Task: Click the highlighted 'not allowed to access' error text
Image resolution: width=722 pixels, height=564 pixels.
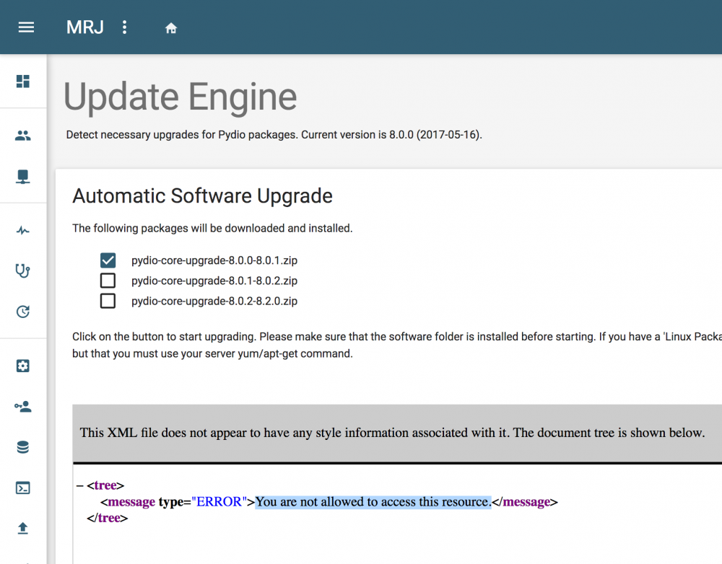Action: click(x=373, y=501)
